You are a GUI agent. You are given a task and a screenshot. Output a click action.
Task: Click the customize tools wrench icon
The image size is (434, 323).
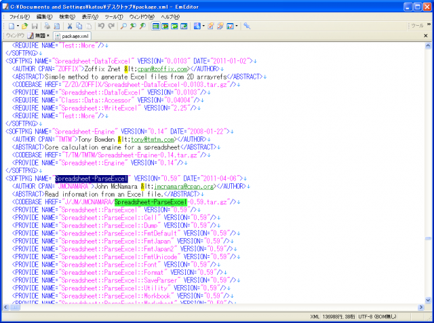pos(247,26)
